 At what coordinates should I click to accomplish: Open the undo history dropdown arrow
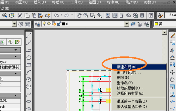point(62,15)
